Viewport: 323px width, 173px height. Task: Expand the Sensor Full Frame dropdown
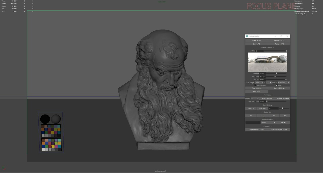pyautogui.click(x=284, y=83)
